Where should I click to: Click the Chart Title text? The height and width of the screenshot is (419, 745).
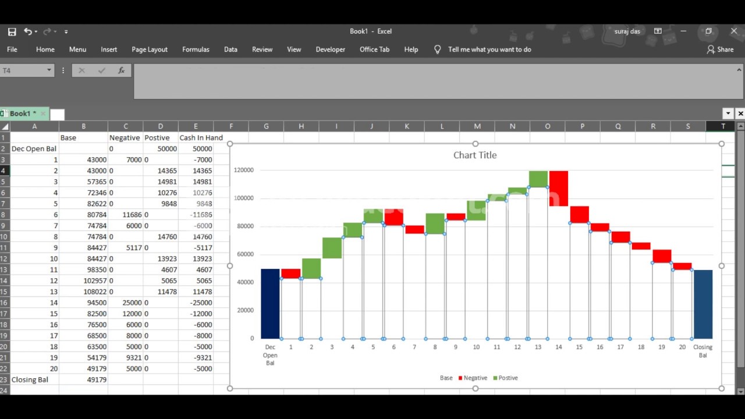[x=475, y=155]
